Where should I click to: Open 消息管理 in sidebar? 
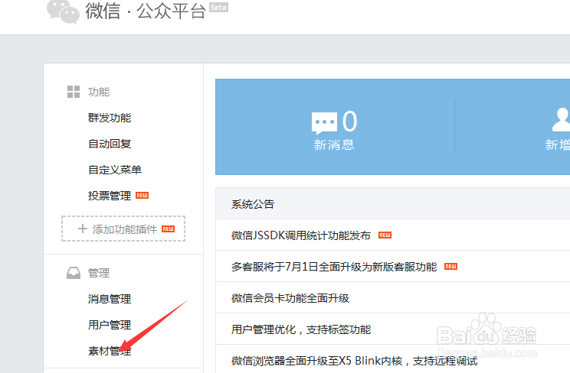(x=110, y=299)
